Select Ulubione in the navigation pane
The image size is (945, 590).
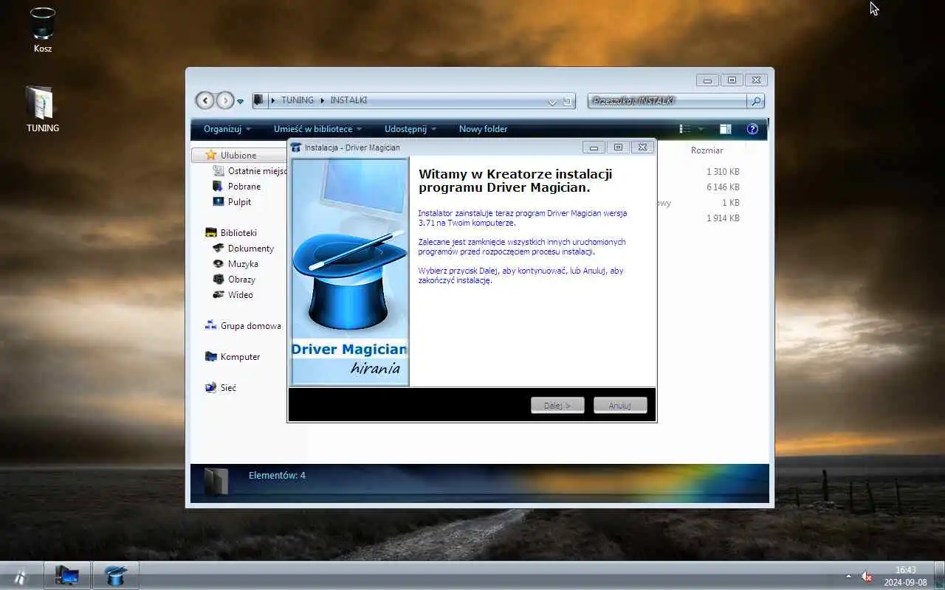239,155
